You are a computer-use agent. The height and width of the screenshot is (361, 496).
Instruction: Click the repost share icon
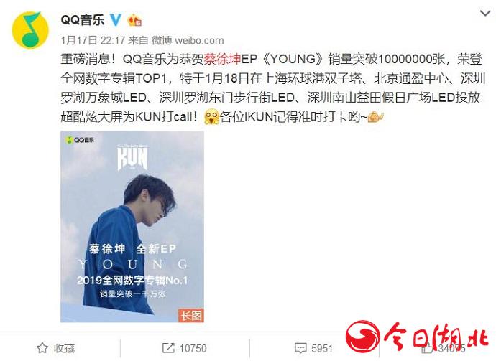click(x=168, y=348)
